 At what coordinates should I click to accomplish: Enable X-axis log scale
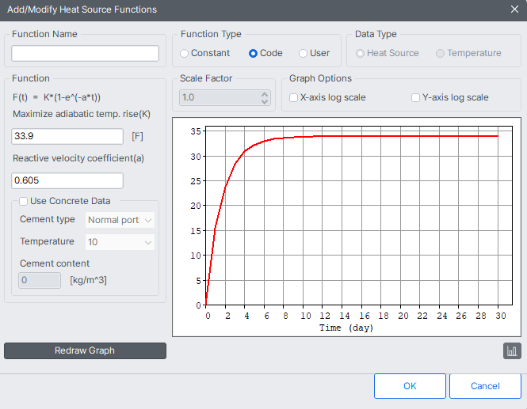coord(327,97)
